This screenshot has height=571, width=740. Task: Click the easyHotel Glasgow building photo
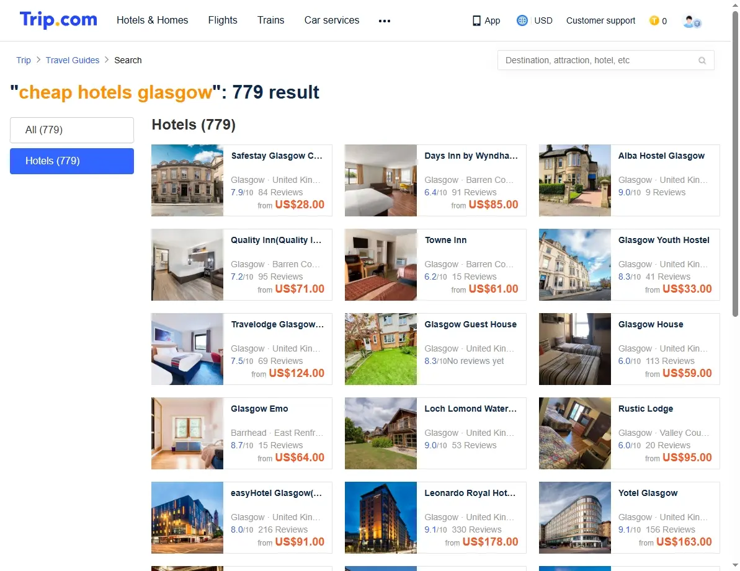click(187, 518)
